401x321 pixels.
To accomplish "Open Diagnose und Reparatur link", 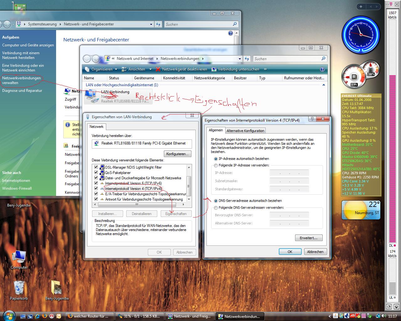I will tap(22, 91).
